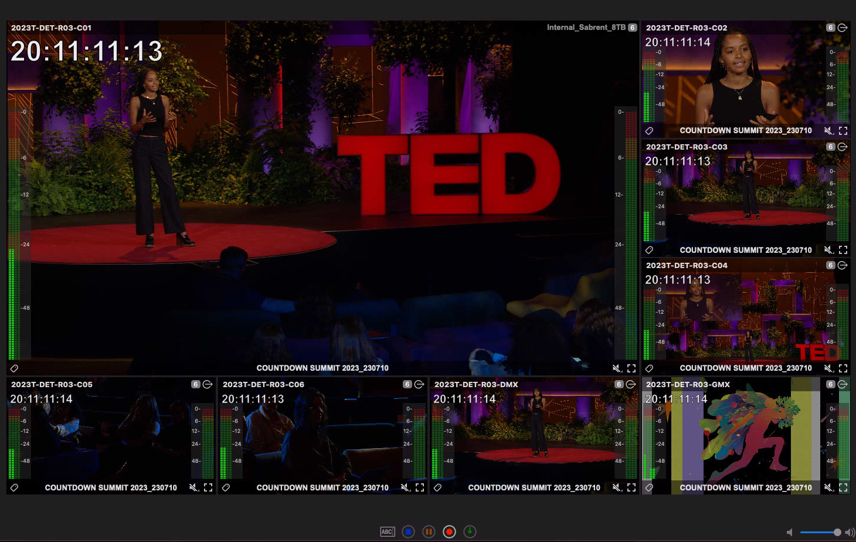
Task: Open the tag icon on viewer C06
Action: 226,487
